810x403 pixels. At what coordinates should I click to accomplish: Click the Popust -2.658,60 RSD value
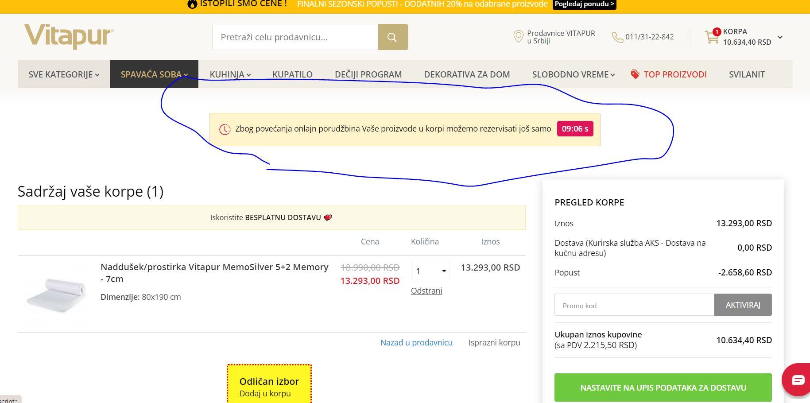pos(745,273)
